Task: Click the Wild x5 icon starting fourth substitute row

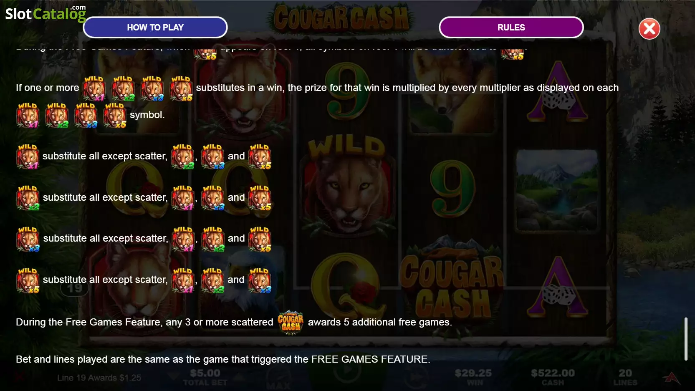Action: (x=28, y=280)
